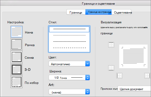Open the Цвят color dropdown
The height and width of the screenshot is (97, 151).
69,64
